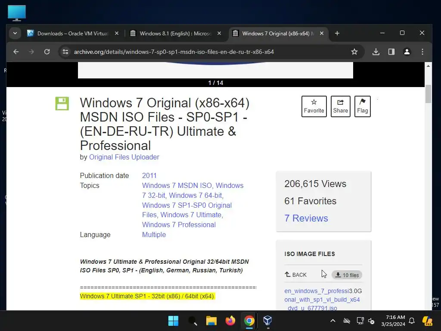
Task: Open Windows 7 MSDN ISO topic link
Action: click(x=177, y=185)
